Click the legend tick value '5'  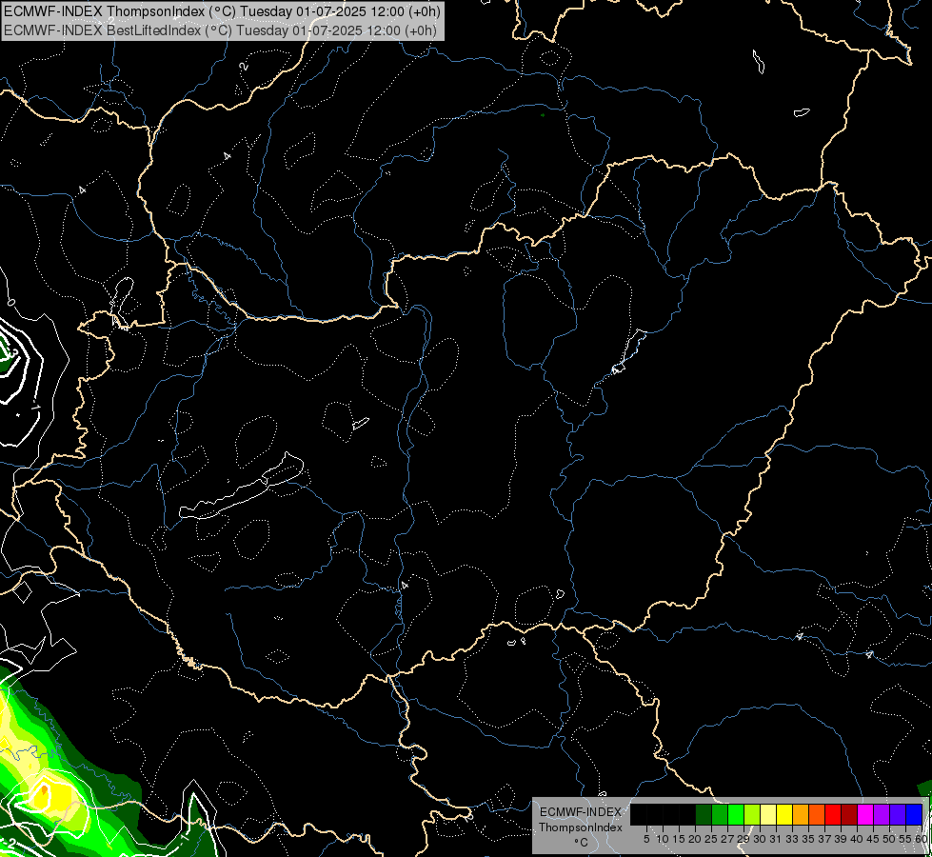(x=646, y=839)
